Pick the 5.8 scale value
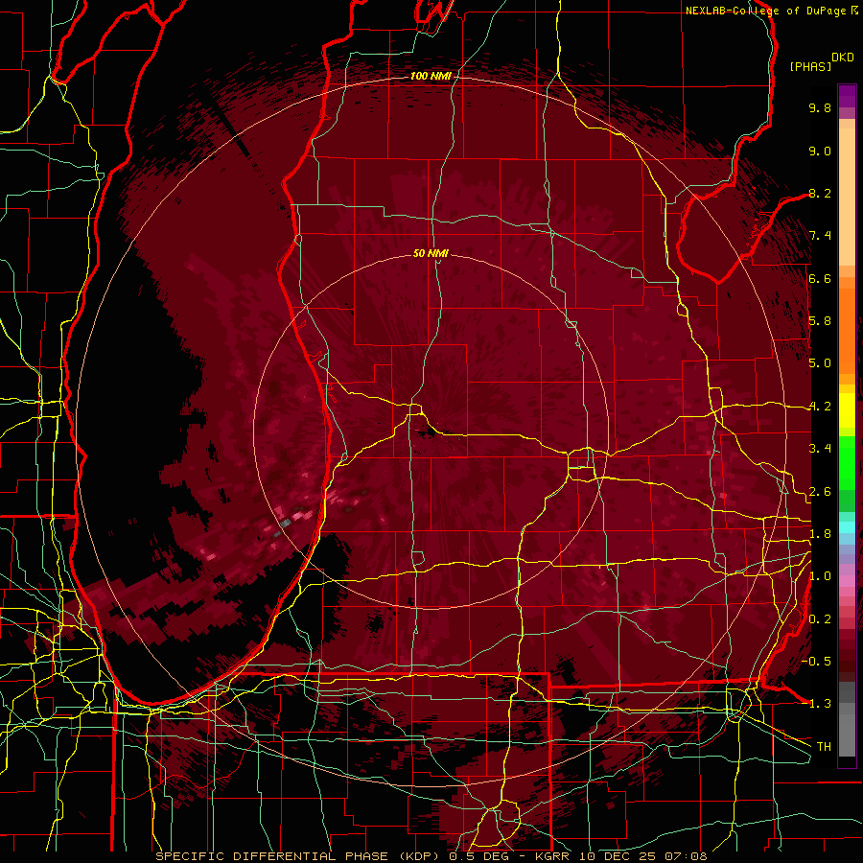 point(820,321)
